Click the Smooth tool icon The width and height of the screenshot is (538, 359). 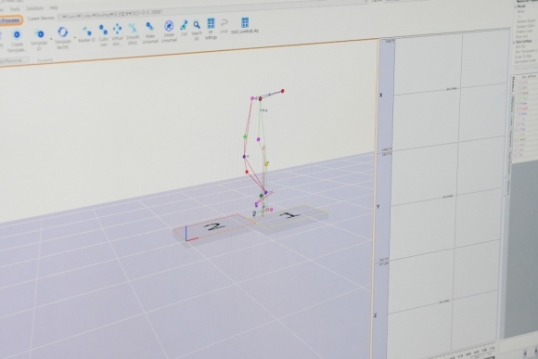133,28
